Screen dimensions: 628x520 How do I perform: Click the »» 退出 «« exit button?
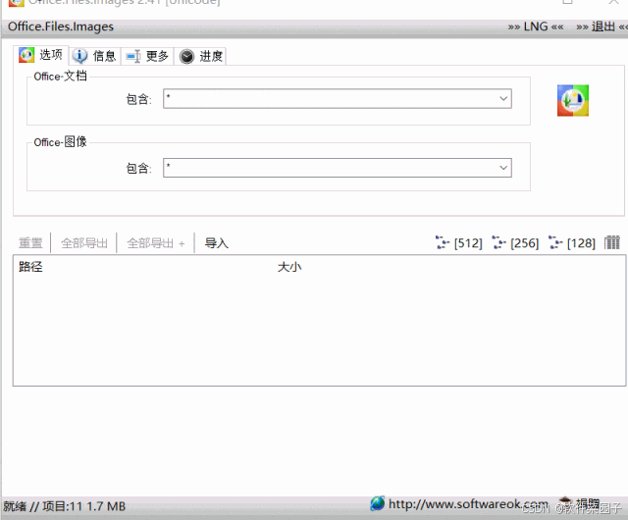[602, 26]
